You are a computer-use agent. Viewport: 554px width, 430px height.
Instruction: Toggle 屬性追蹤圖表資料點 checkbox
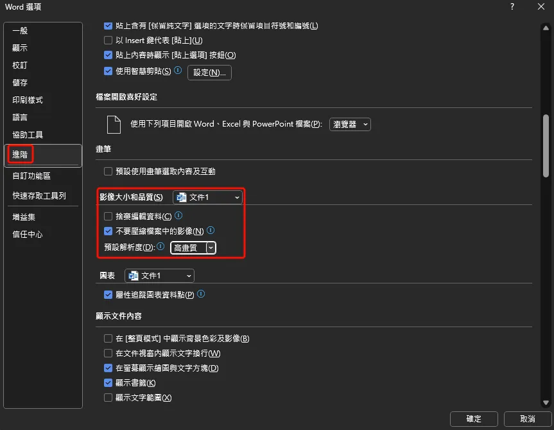click(x=108, y=294)
